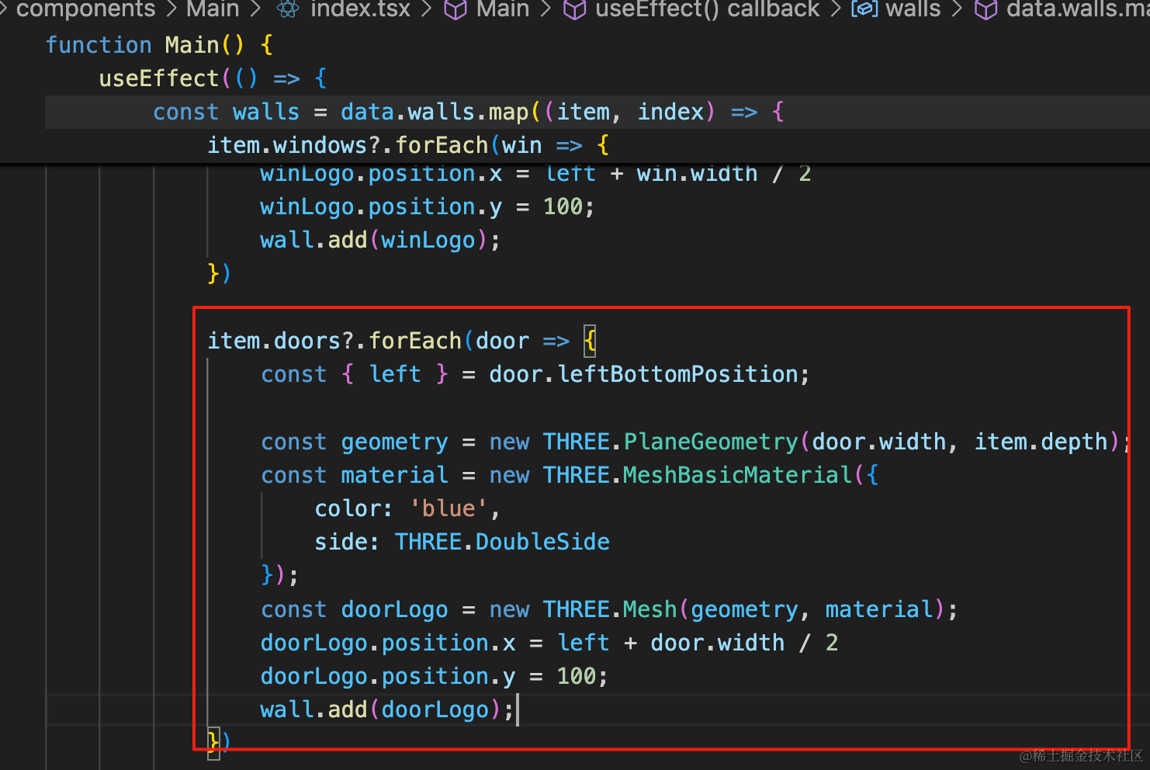
Task: Click the chevron between components and Main
Action: click(x=171, y=9)
